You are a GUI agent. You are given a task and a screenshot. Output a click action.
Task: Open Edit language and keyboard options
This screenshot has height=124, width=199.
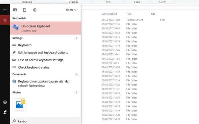pos(45,52)
